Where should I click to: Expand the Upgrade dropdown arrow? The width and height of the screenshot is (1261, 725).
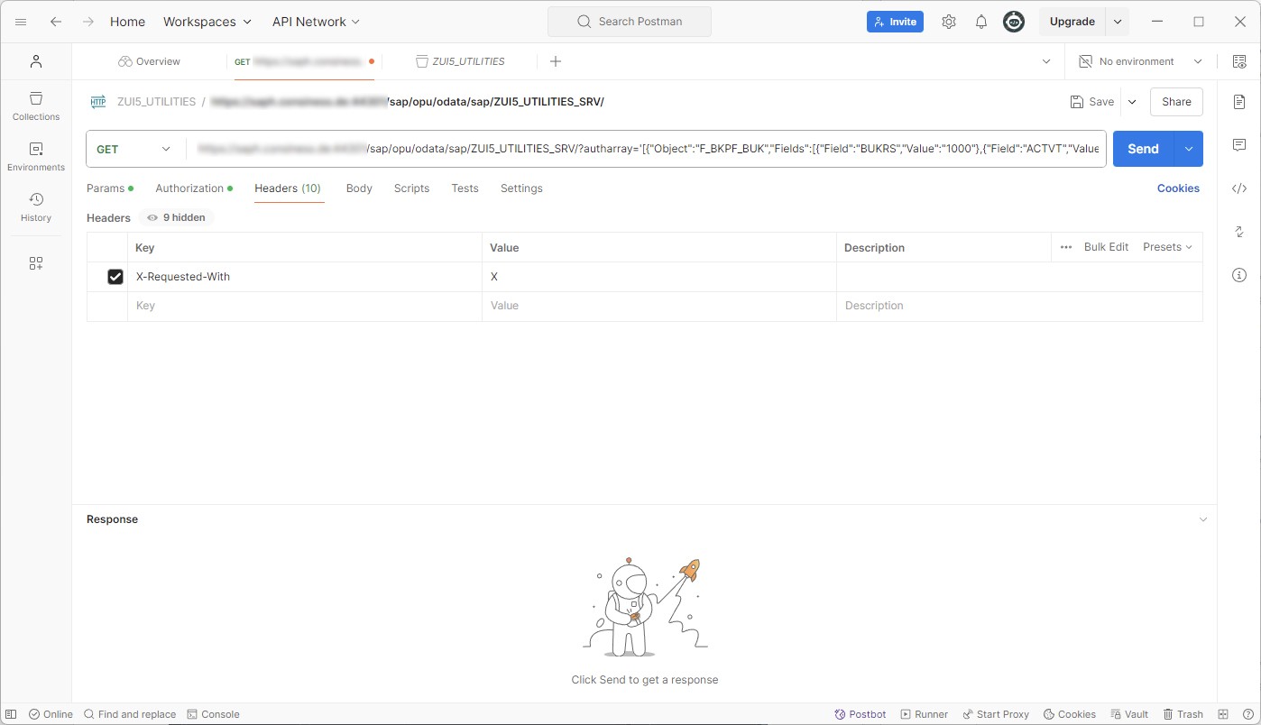pos(1118,22)
